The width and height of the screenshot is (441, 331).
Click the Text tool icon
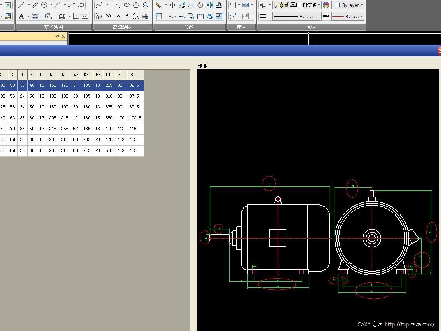(x=21, y=16)
